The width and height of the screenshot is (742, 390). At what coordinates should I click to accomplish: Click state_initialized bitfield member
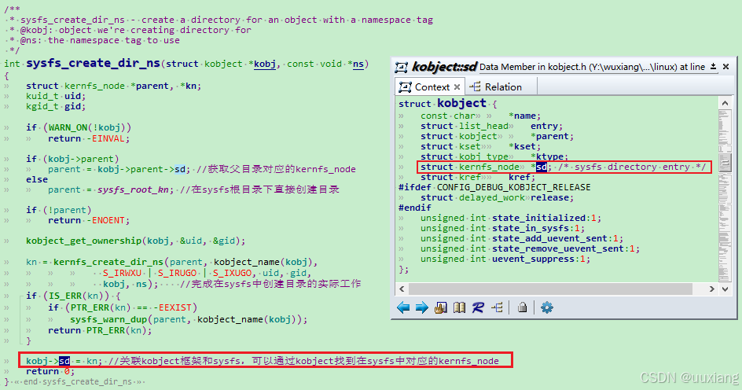pos(538,218)
